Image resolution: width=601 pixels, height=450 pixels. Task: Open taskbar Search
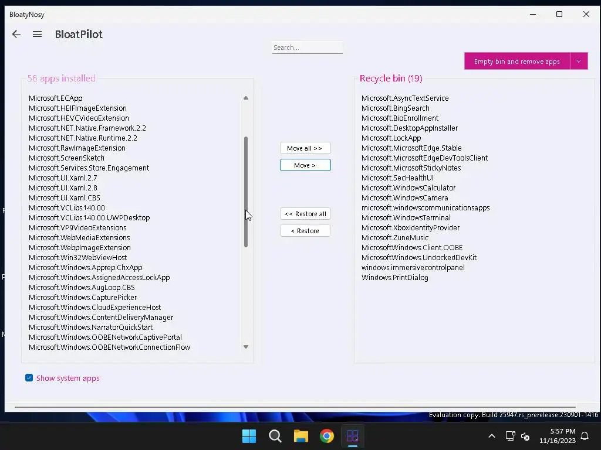[x=275, y=436]
